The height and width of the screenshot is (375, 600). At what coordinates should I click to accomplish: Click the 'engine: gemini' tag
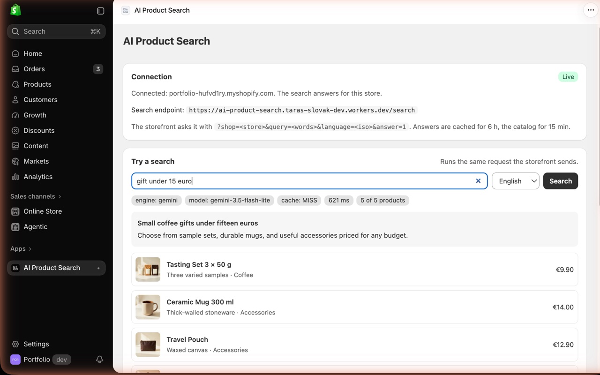click(157, 200)
